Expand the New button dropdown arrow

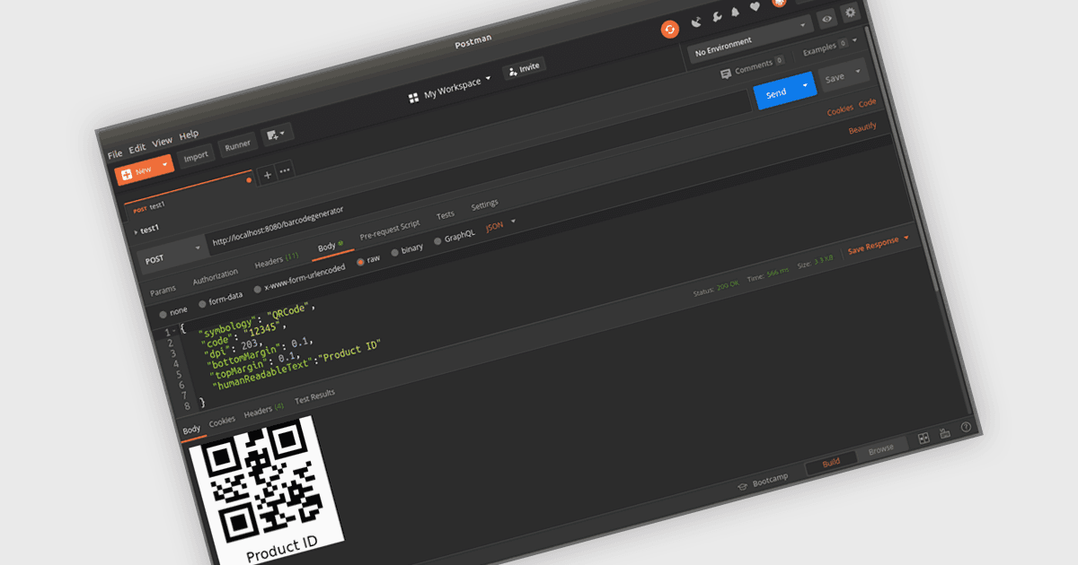click(x=164, y=165)
